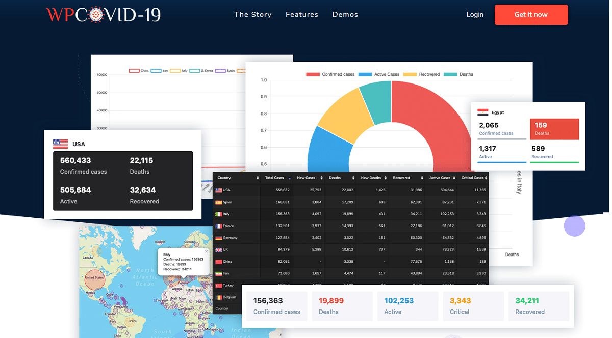
Task: Click the Spain flag in the table
Action: [x=219, y=202]
